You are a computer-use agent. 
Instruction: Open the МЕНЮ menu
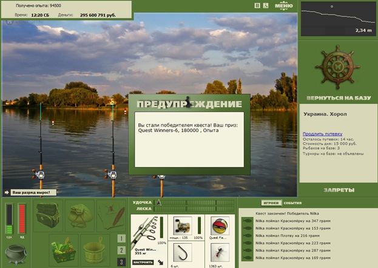284,6
